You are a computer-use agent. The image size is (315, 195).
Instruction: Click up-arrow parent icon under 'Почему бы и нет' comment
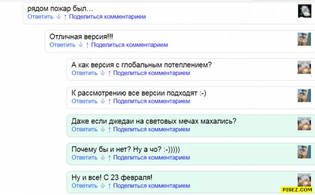coord(109,158)
